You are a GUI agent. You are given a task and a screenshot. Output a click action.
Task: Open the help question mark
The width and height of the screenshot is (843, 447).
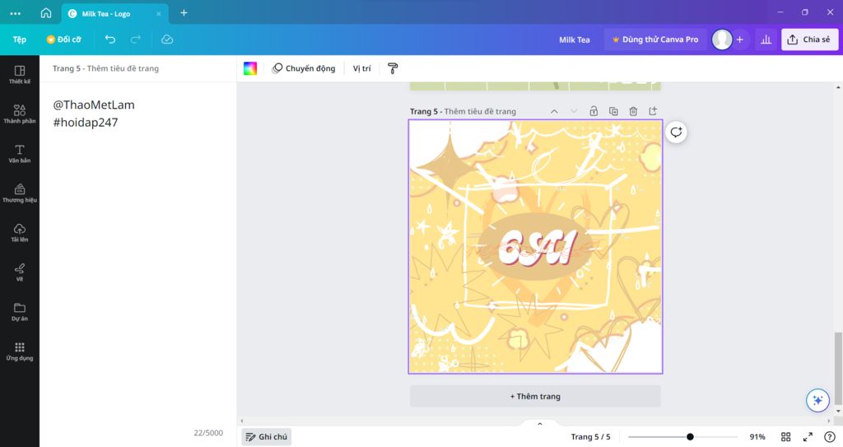pos(830,437)
